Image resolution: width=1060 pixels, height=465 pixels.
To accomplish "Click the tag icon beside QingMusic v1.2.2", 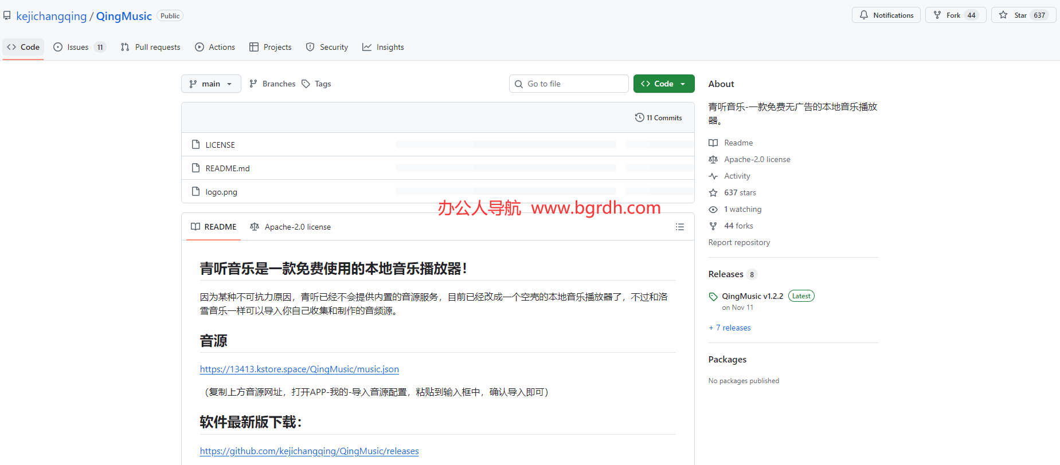I will click(x=713, y=297).
